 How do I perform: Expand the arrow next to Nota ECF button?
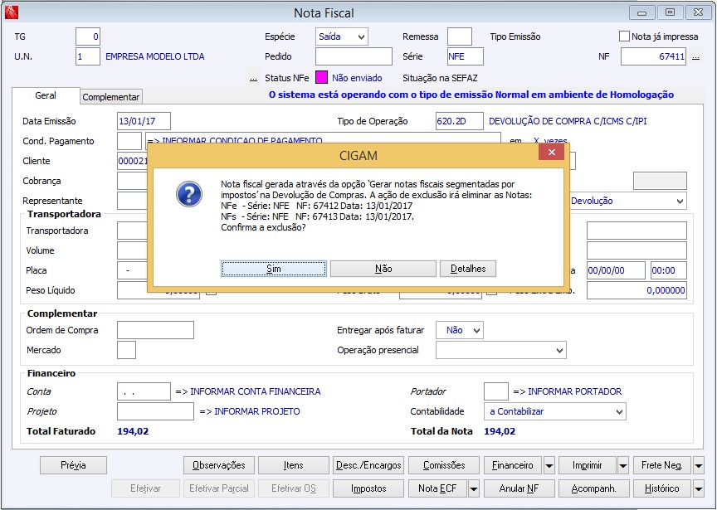point(474,489)
